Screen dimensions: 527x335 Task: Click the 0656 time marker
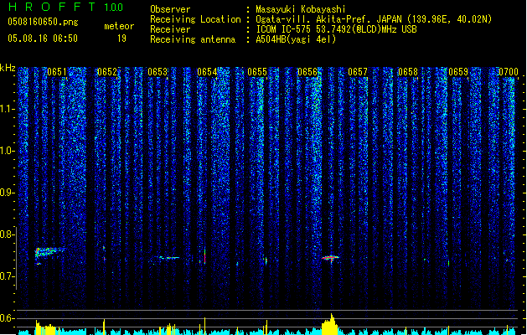click(x=307, y=72)
